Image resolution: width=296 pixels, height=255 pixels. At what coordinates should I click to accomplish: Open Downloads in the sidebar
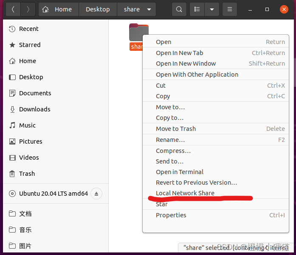(56, 109)
